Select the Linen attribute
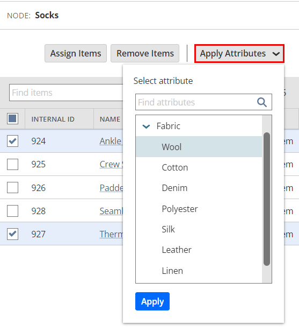This screenshot has height=332, width=299. (x=199, y=271)
